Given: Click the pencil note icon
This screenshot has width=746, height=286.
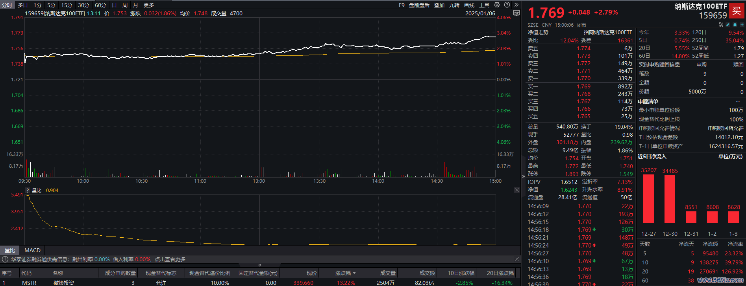Looking at the screenshot, I should [728, 25].
